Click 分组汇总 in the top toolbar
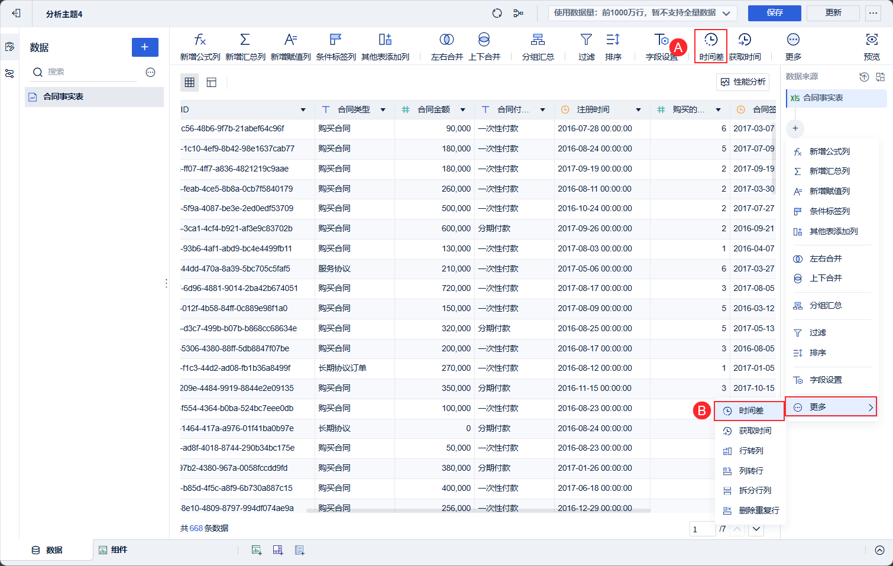Viewport: 893px width, 566px height. click(538, 47)
